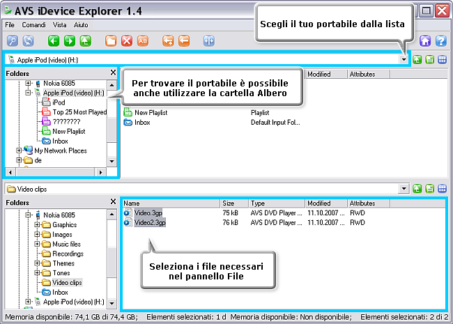Open the File menu

click(10, 25)
